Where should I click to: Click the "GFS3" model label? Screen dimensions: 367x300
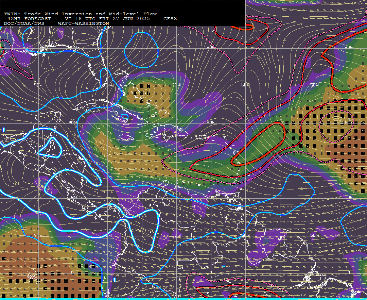[x=170, y=19]
